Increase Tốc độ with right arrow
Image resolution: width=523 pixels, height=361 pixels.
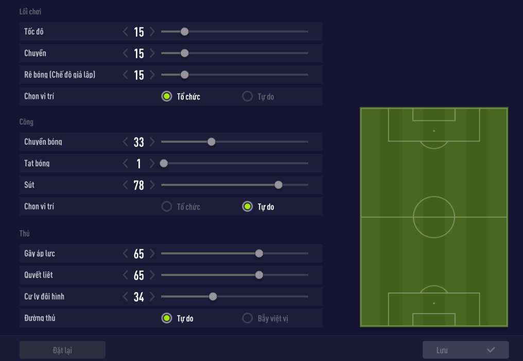152,32
